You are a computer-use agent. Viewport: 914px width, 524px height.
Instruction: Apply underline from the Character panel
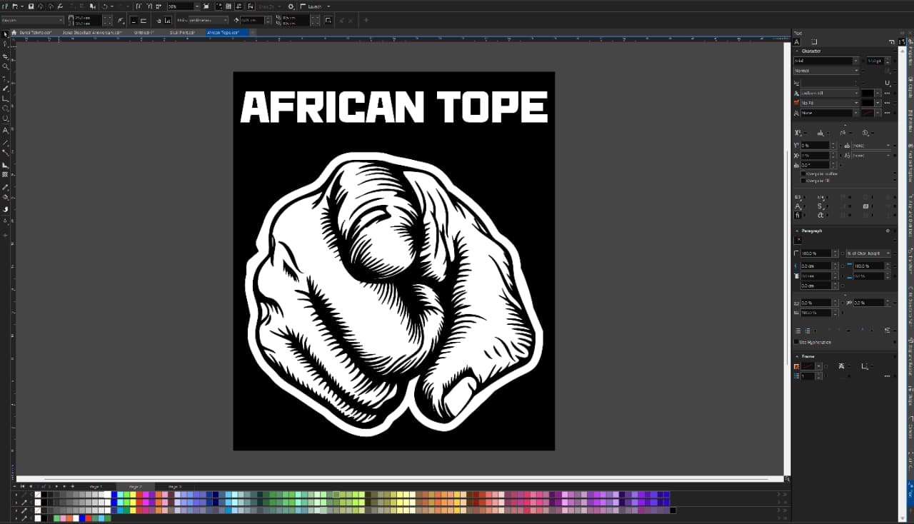coord(887,83)
